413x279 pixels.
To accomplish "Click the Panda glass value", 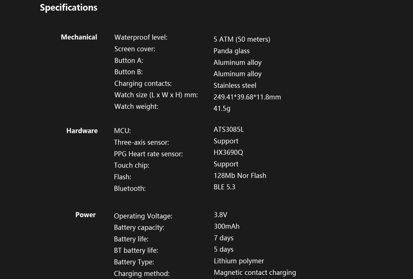I will [231, 51].
